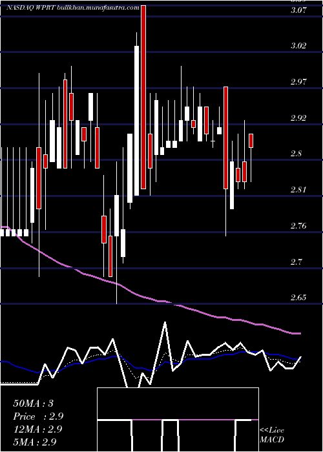Select the 2.97 price level label

298,81
